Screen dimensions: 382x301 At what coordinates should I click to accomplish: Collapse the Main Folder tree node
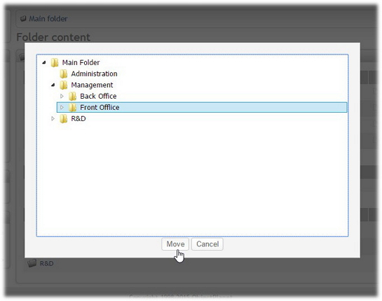[x=44, y=63]
